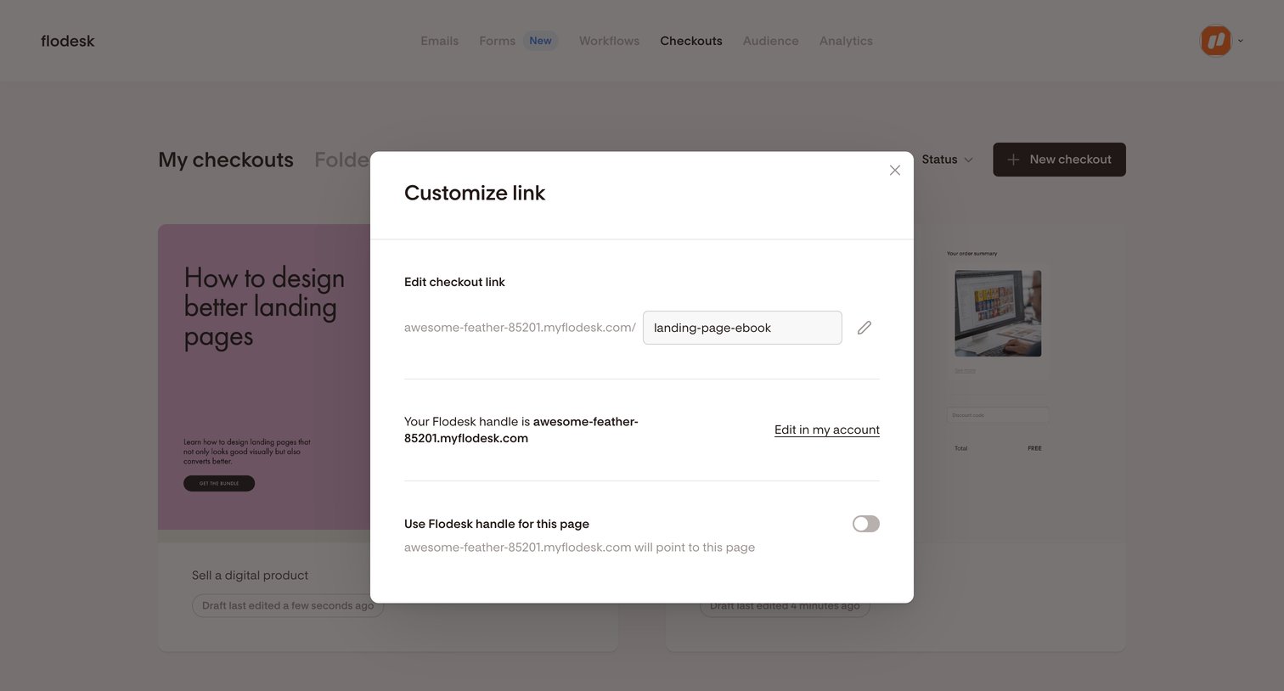Viewport: 1284px width, 691px height.
Task: Go to the Analytics tab
Action: [846, 41]
